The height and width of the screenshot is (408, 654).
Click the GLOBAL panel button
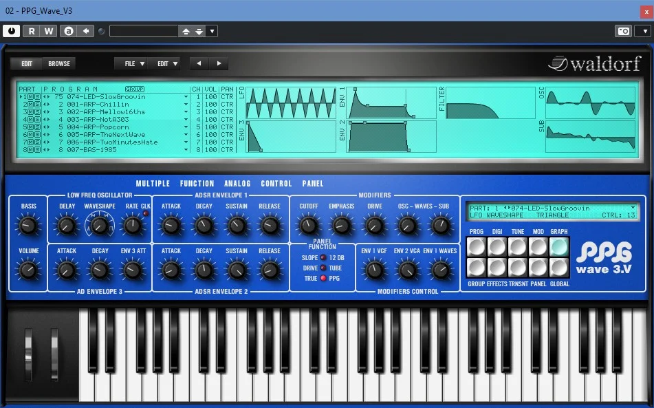559,268
